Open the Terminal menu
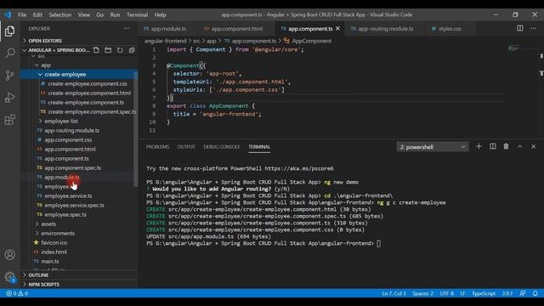The width and height of the screenshot is (544, 306). tap(137, 15)
